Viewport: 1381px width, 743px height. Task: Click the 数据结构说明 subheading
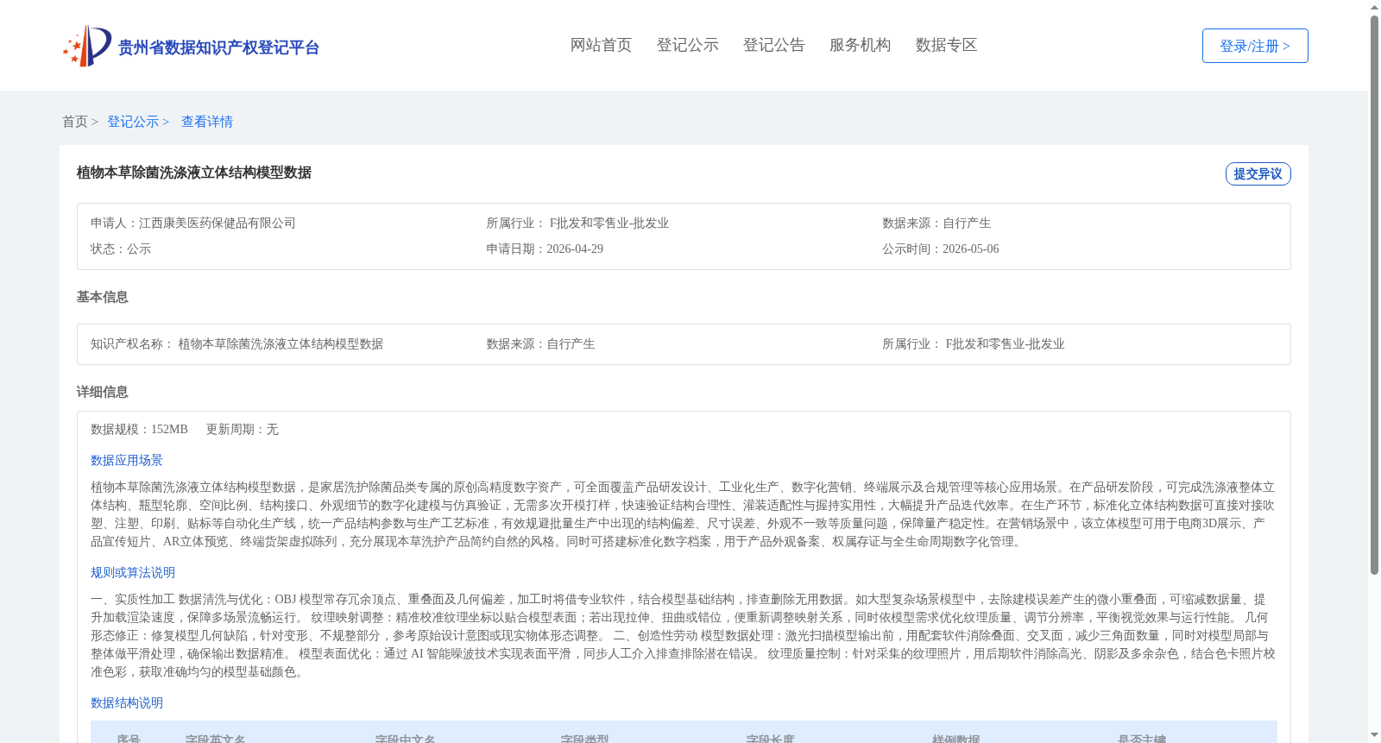point(127,702)
